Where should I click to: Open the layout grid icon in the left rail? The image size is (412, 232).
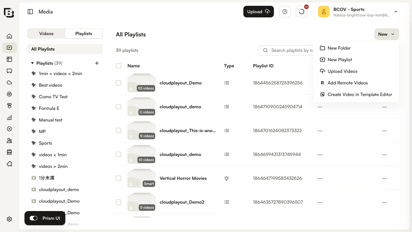pos(9,59)
